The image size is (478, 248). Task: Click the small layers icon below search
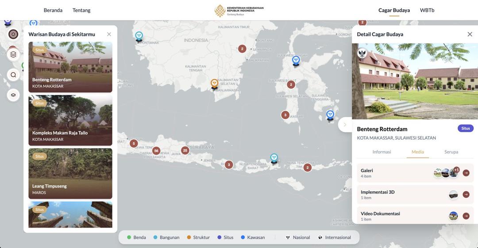[13, 95]
